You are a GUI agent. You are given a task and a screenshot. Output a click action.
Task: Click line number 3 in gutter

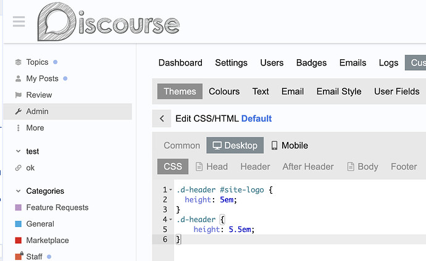coord(165,210)
